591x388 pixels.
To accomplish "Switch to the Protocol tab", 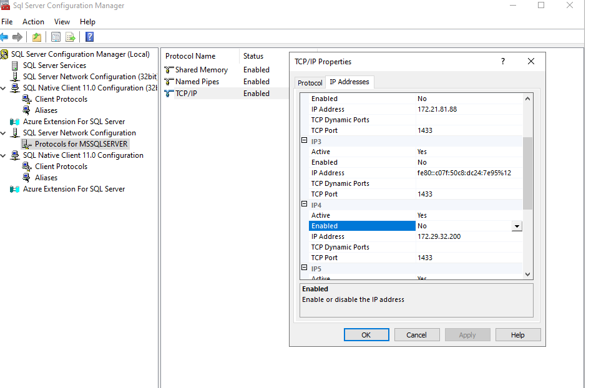I will pos(310,82).
